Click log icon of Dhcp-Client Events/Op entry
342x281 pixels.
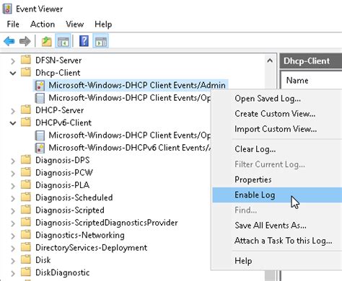[x=40, y=98]
